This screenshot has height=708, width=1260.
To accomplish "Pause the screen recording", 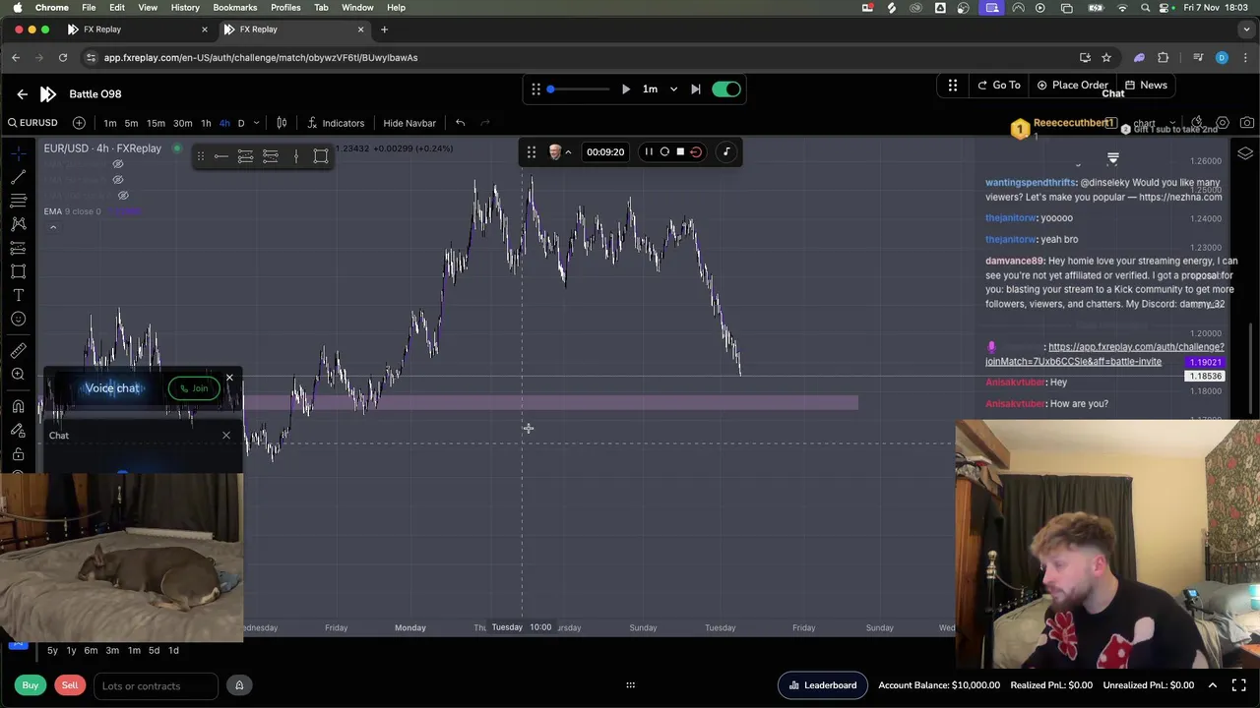I will [649, 152].
